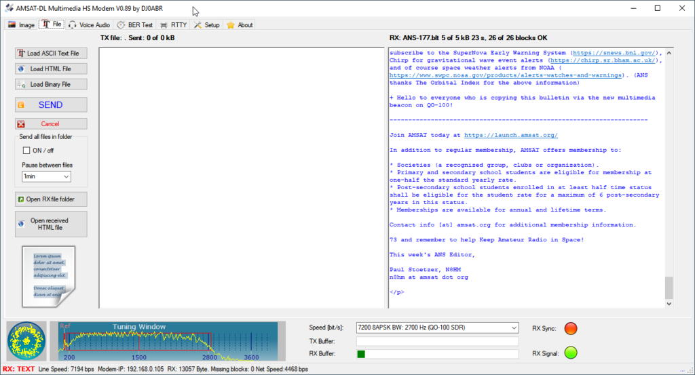Image resolution: width=695 pixels, height=375 pixels.
Task: Open the chirp.sr.bham.ac.uk link
Action: [x=603, y=60]
